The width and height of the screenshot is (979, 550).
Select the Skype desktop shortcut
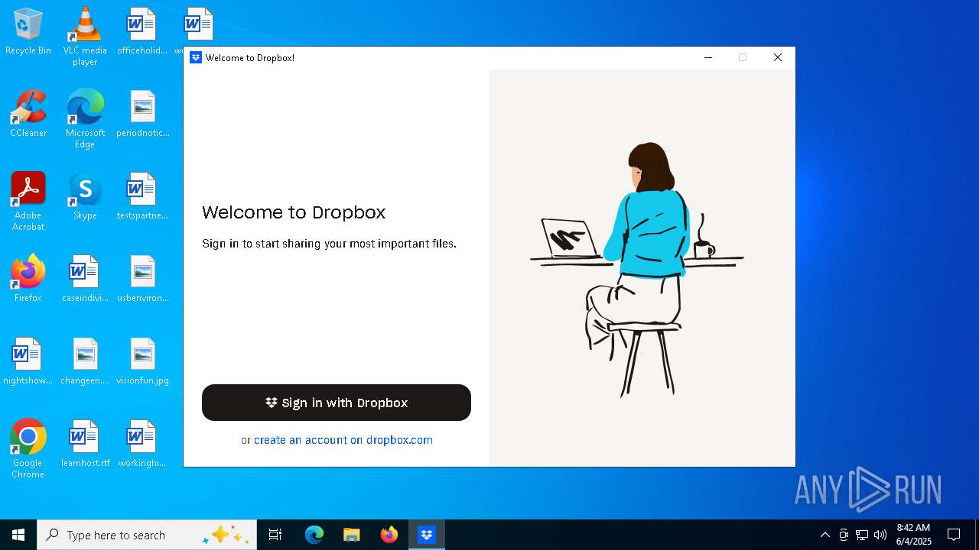click(x=85, y=197)
